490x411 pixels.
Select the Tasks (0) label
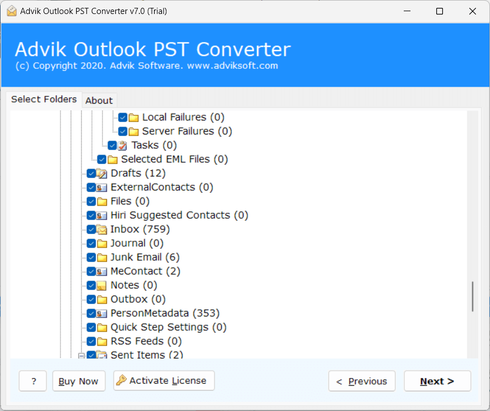click(x=154, y=146)
